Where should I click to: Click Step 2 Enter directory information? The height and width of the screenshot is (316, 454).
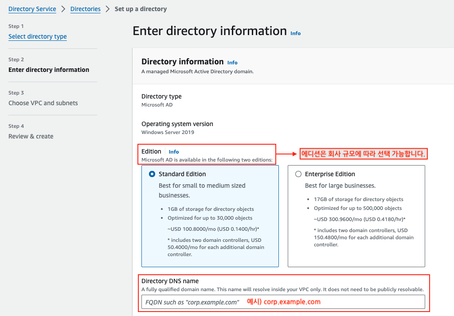coord(49,70)
